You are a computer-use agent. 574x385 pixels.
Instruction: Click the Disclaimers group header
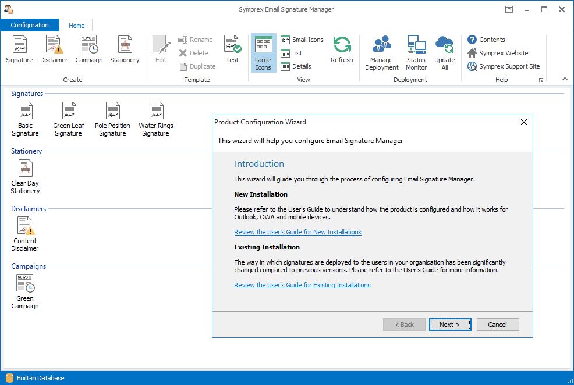point(29,209)
